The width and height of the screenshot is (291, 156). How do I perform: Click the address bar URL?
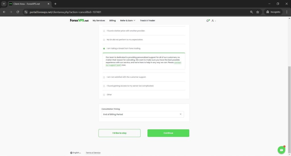pos(65,12)
